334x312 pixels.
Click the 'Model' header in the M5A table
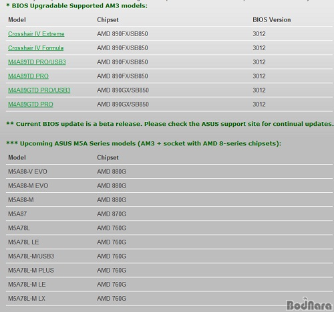(x=17, y=157)
